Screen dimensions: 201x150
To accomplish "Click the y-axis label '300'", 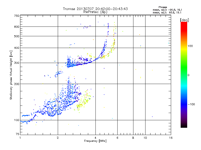I will point(17,63).
